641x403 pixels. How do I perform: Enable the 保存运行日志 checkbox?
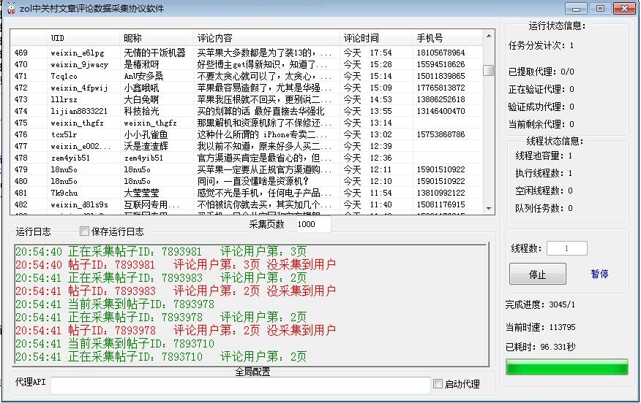[84, 232]
